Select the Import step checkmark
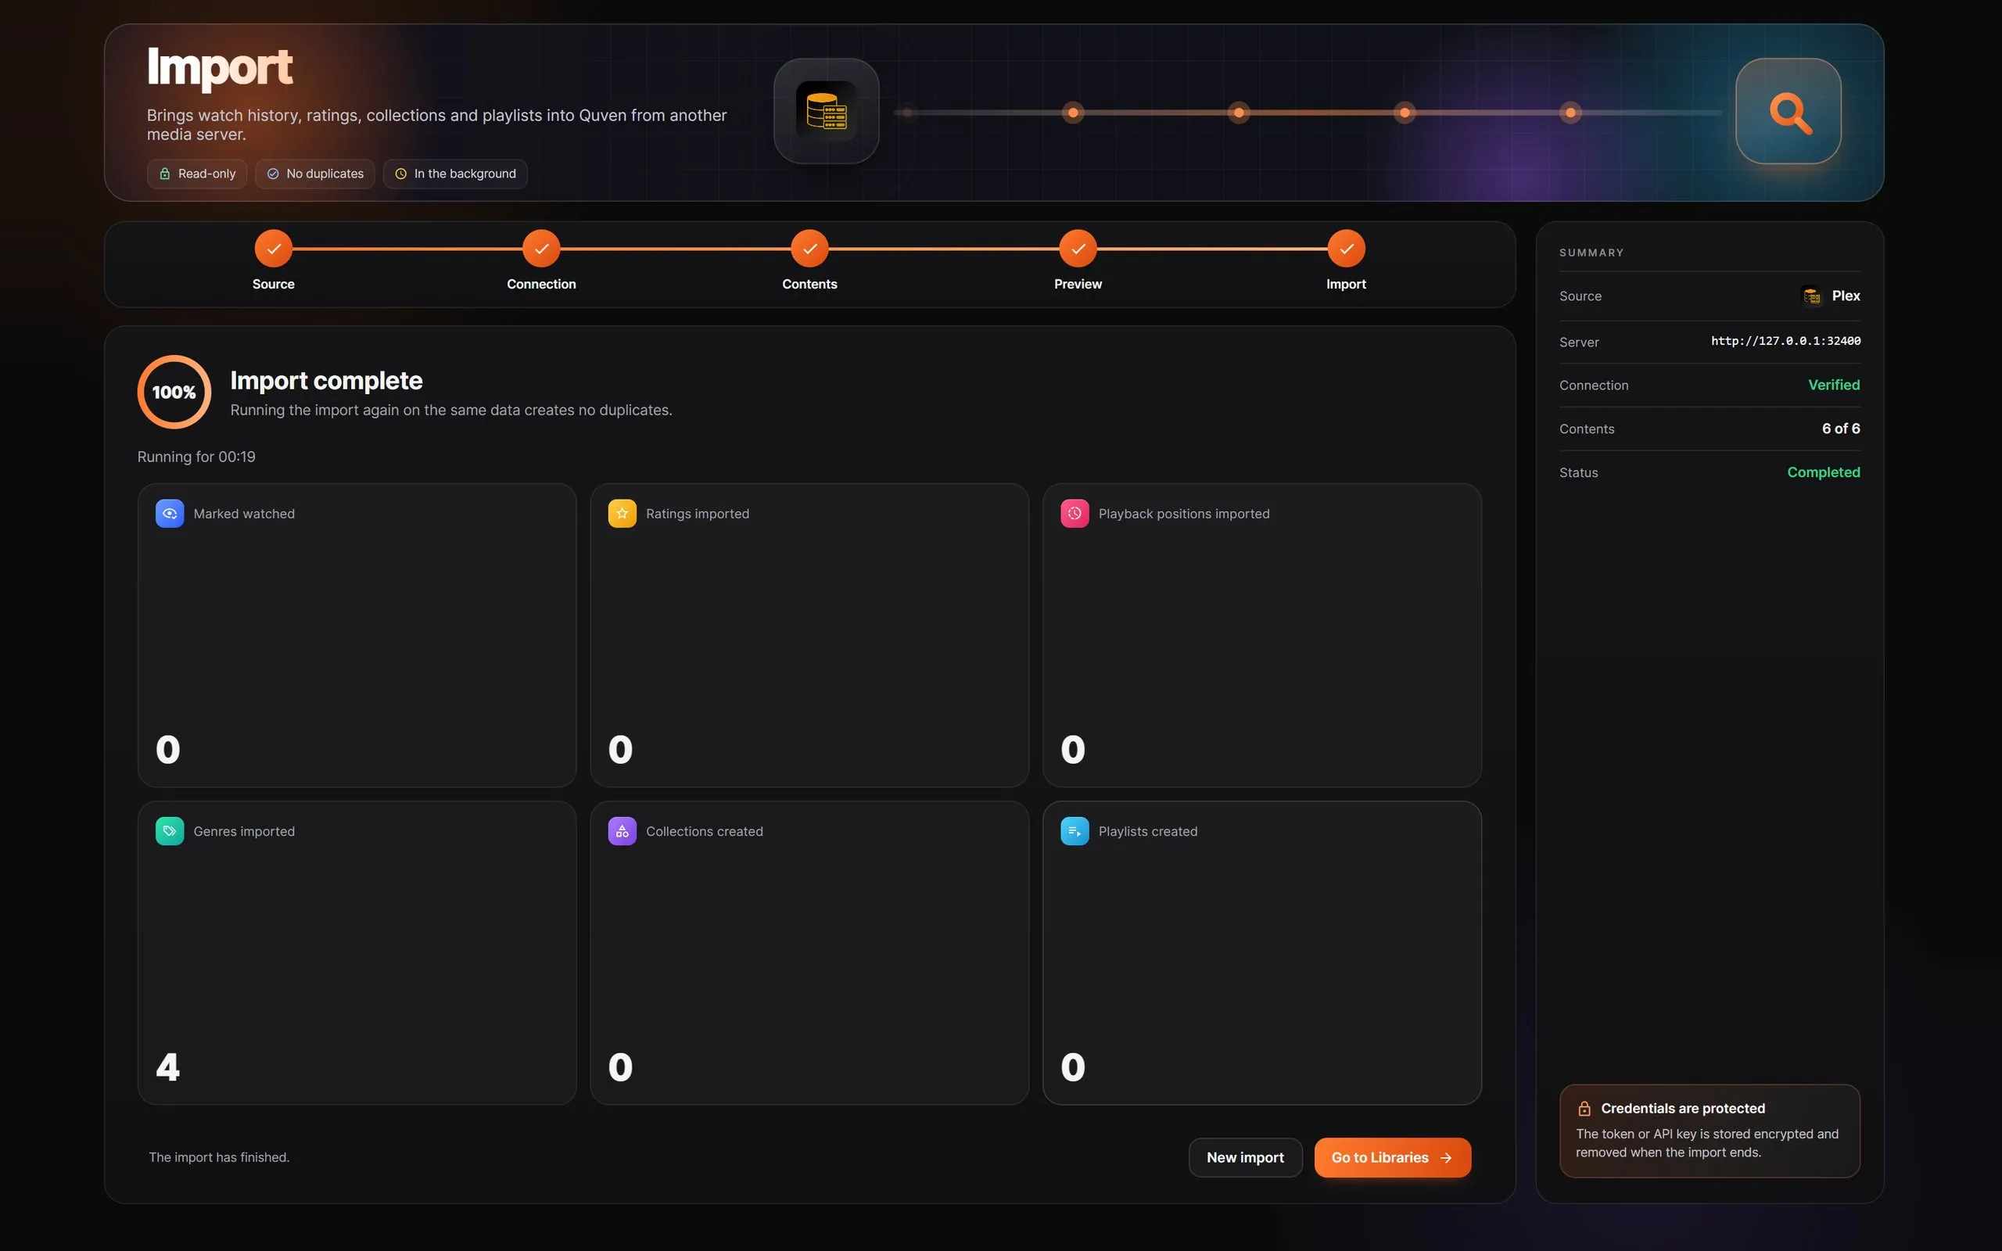2002x1251 pixels. tap(1346, 248)
